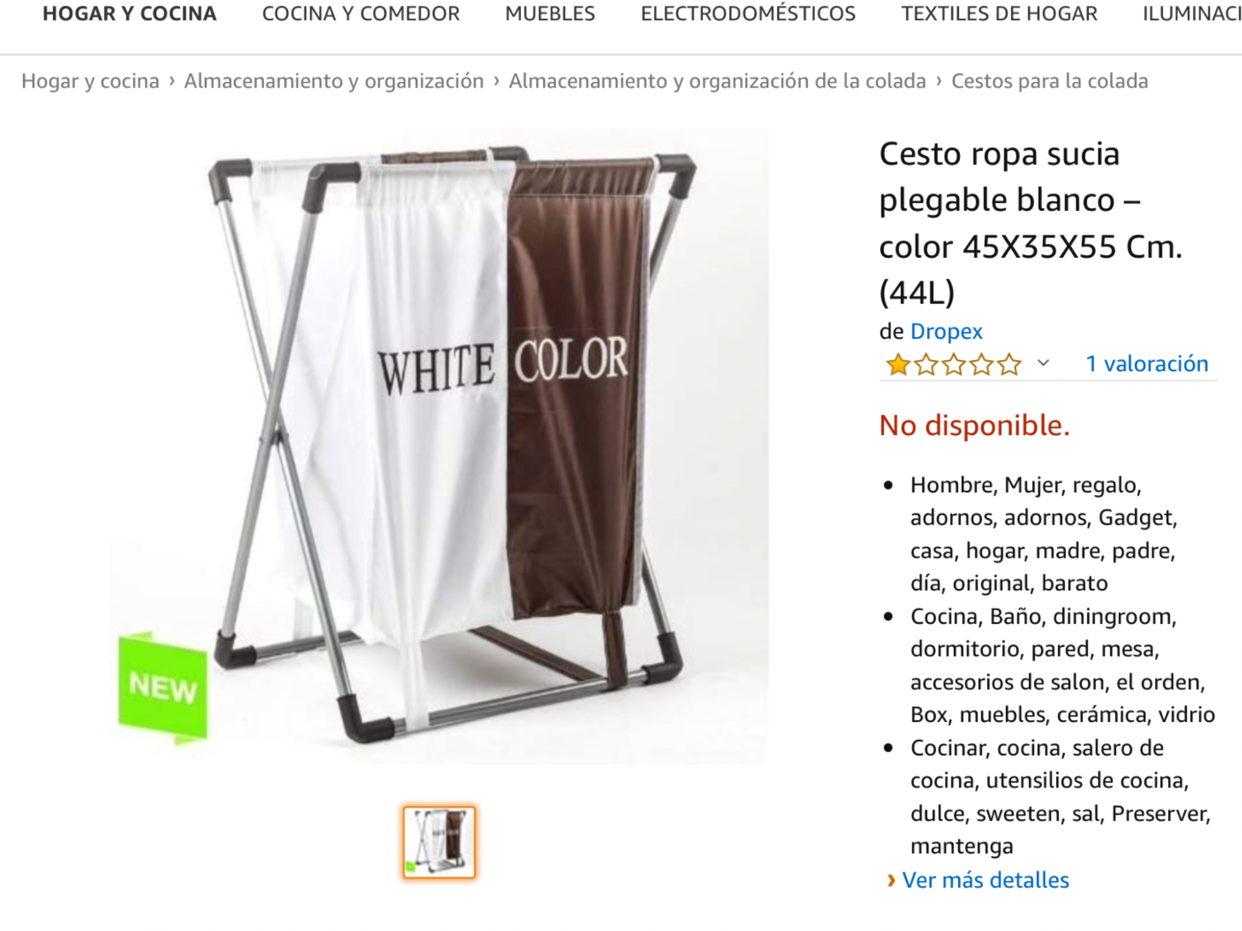Open the Hogar y Cocina menu

click(x=129, y=14)
